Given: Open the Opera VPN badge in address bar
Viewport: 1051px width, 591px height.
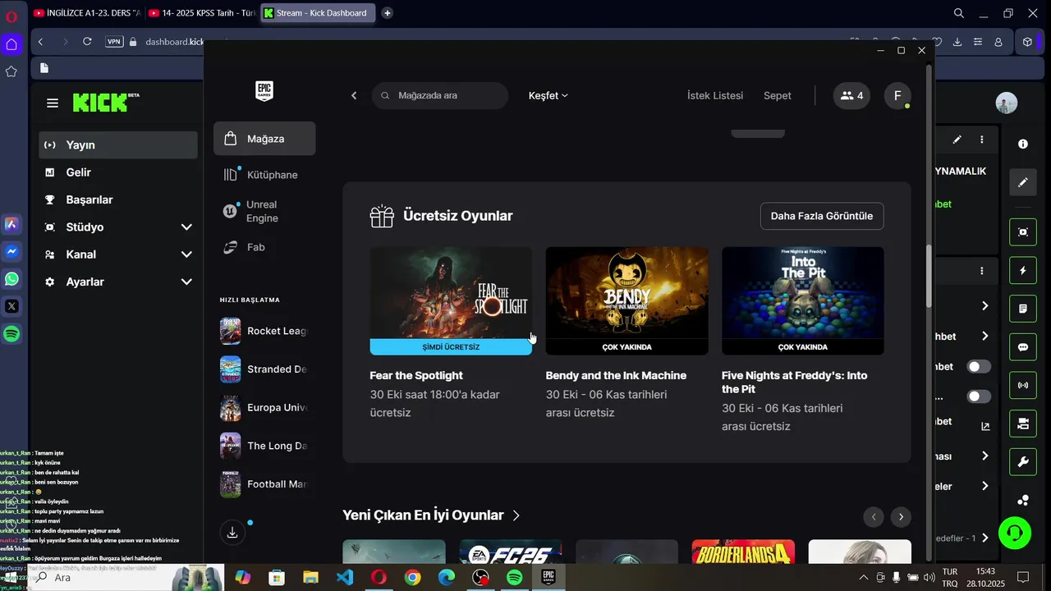Looking at the screenshot, I should point(114,42).
